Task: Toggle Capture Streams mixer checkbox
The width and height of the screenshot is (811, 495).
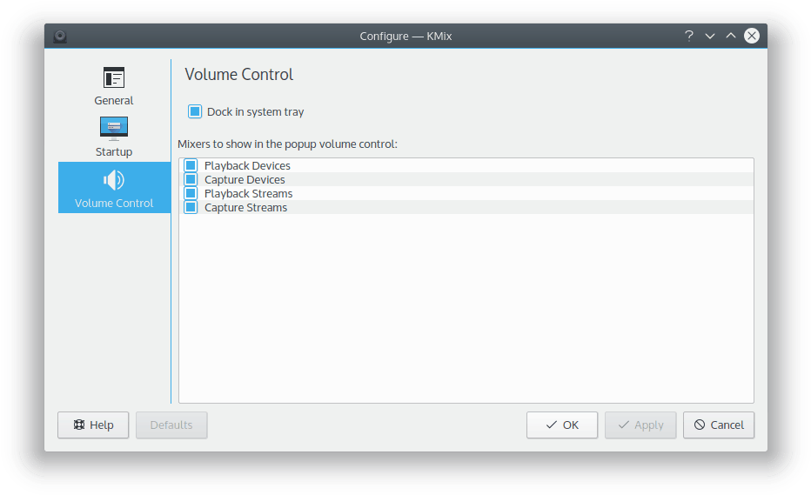Action: click(x=191, y=207)
